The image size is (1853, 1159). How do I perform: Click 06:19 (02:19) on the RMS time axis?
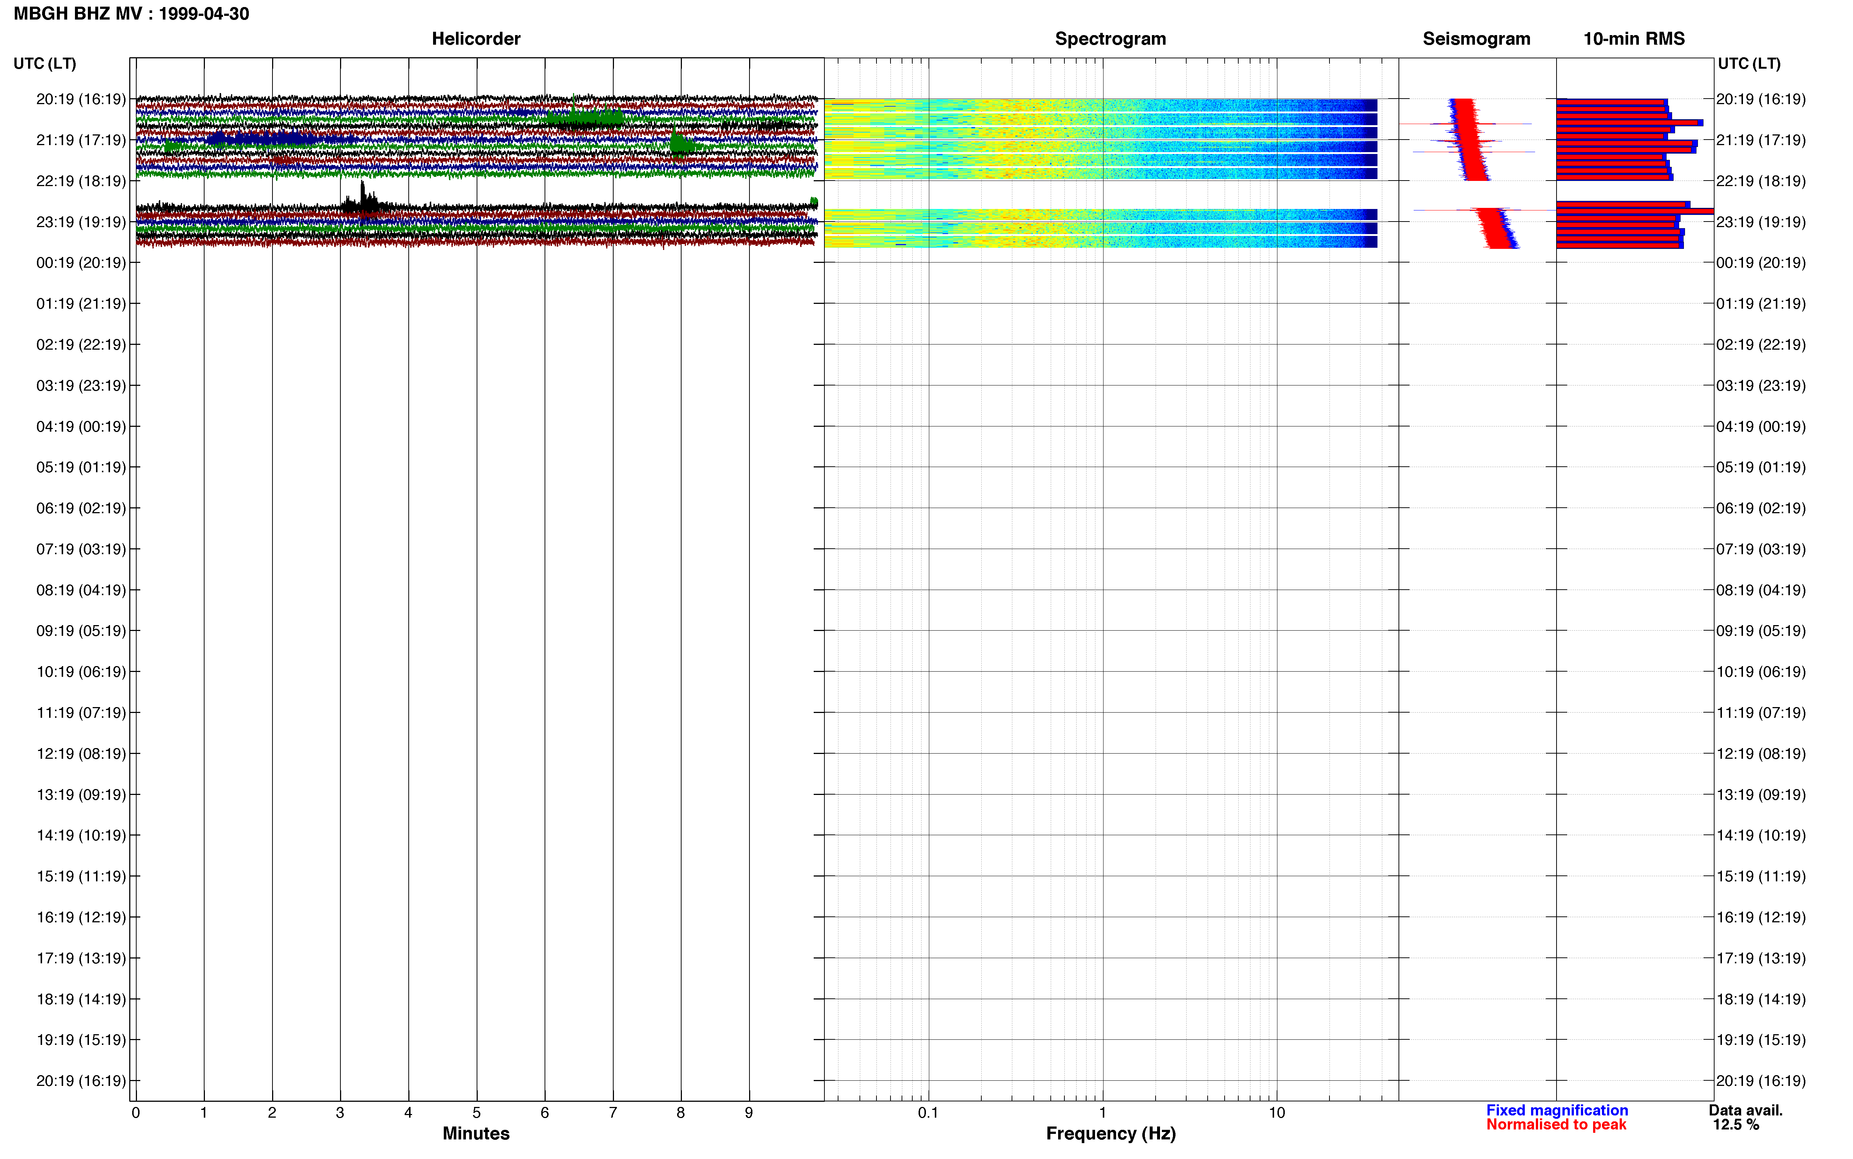(x=1761, y=508)
